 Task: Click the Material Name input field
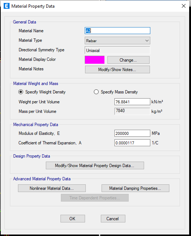pyautogui.click(x=117, y=31)
